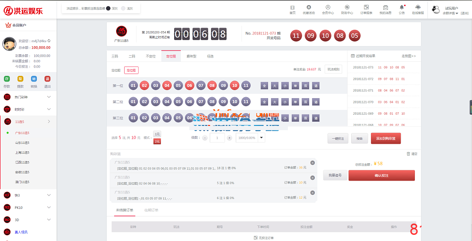
Task: Open 我的消息 envelope icon
Action: (385, 8)
